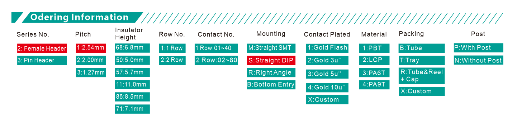Pick the 1:2.54mm pitch option

click(91, 48)
